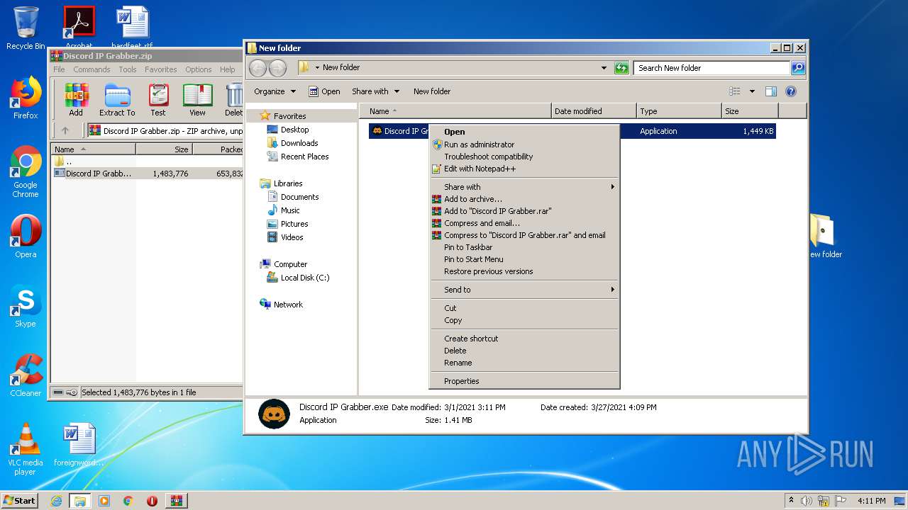Open Opera desktop shortcut
Screen dimensions: 908x510
click(x=26, y=236)
